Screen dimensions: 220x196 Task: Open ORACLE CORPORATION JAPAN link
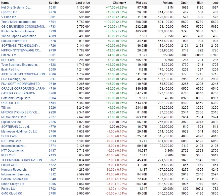23,88
